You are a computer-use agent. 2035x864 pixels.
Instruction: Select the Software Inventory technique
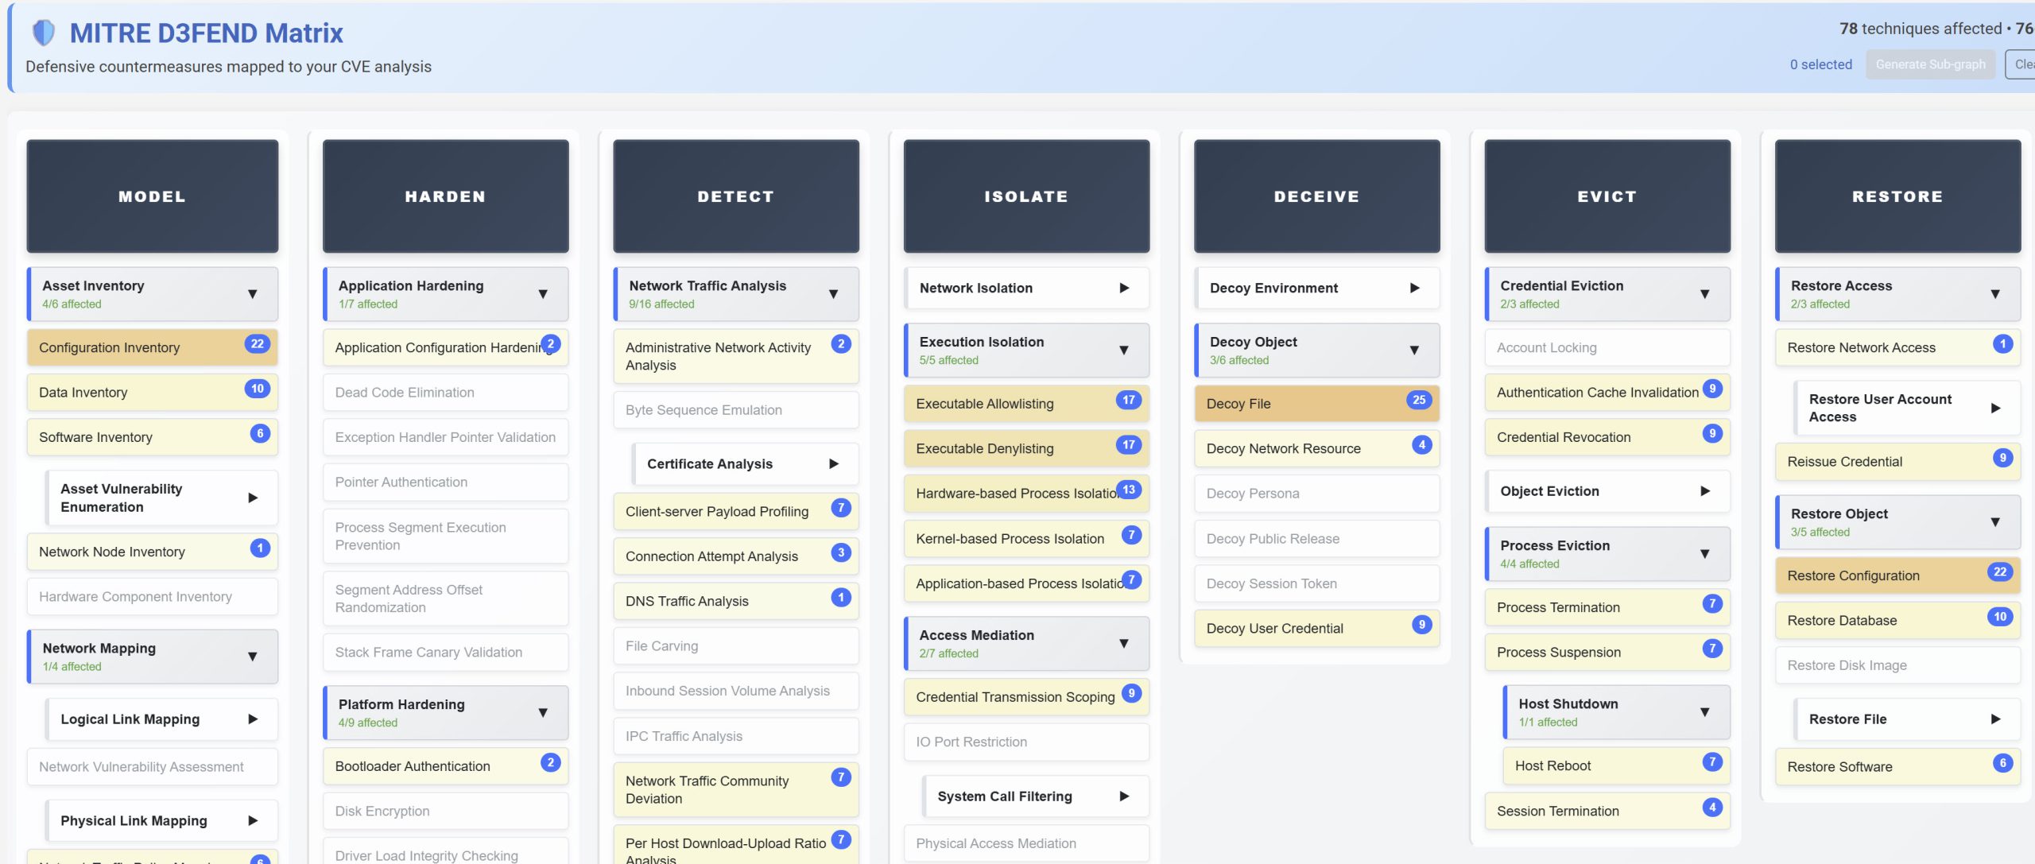[153, 436]
